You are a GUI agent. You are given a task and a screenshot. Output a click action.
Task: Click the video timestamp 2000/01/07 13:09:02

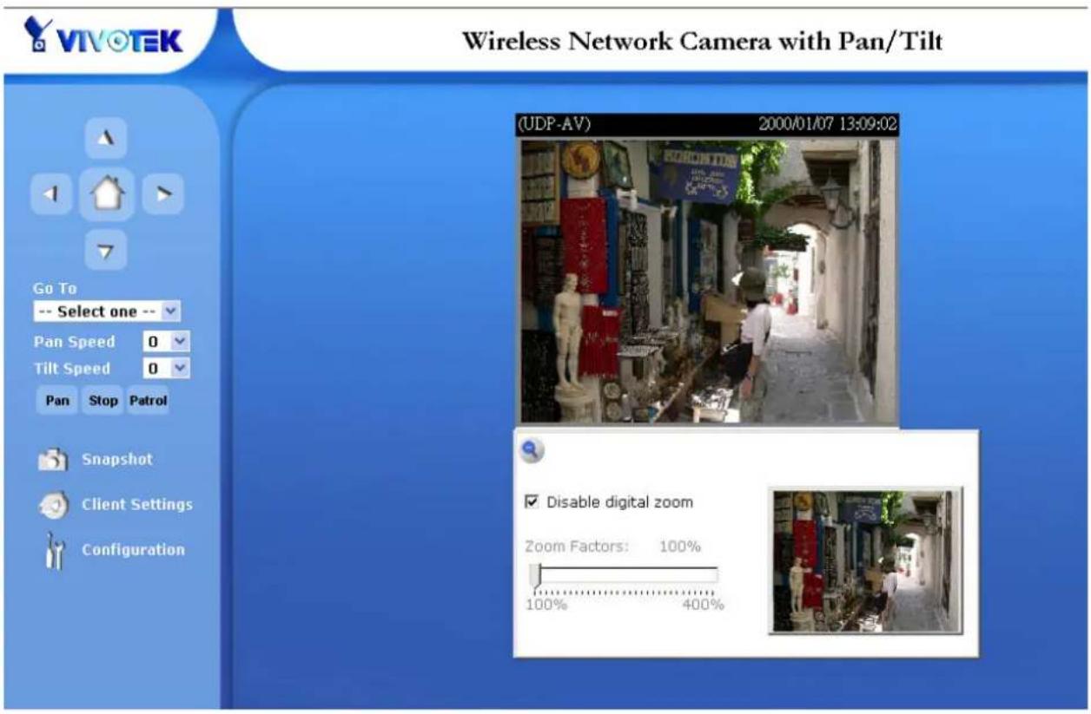[x=827, y=124]
